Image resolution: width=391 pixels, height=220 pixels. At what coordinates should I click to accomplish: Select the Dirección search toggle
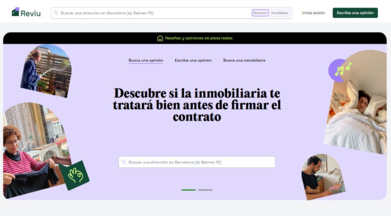click(260, 13)
